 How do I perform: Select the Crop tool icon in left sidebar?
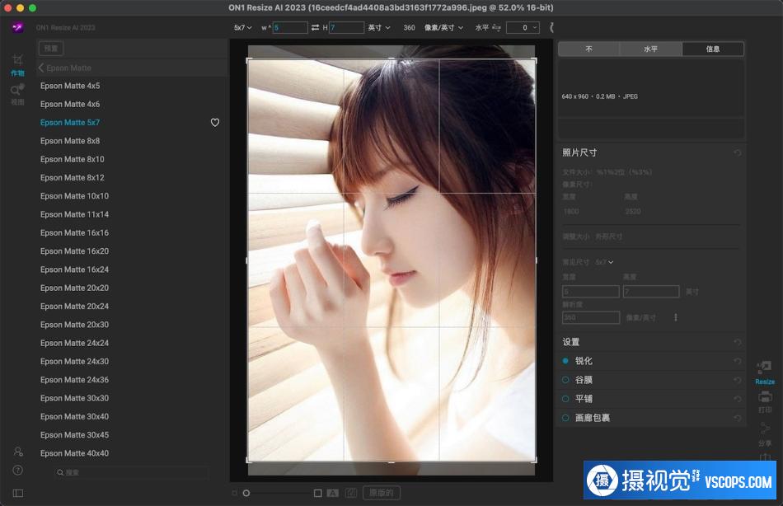pyautogui.click(x=17, y=60)
